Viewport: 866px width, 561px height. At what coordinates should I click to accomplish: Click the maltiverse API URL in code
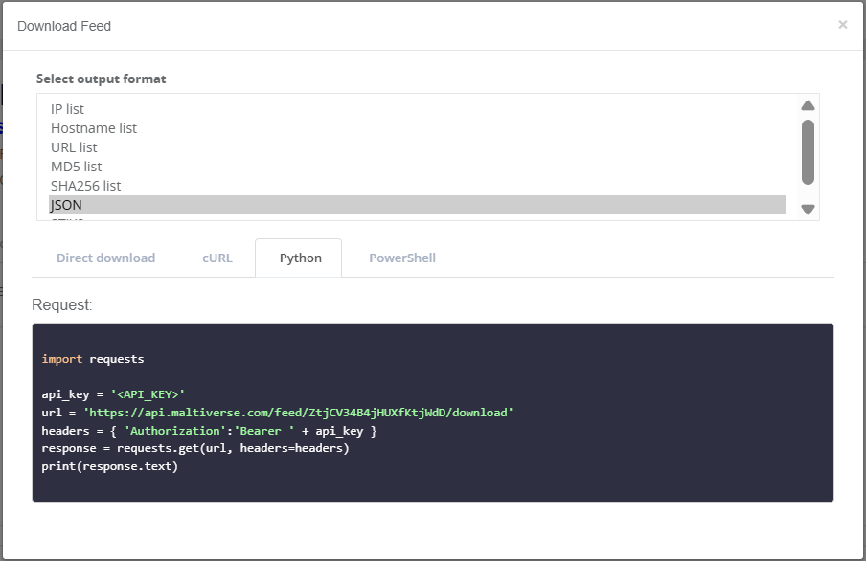point(299,413)
